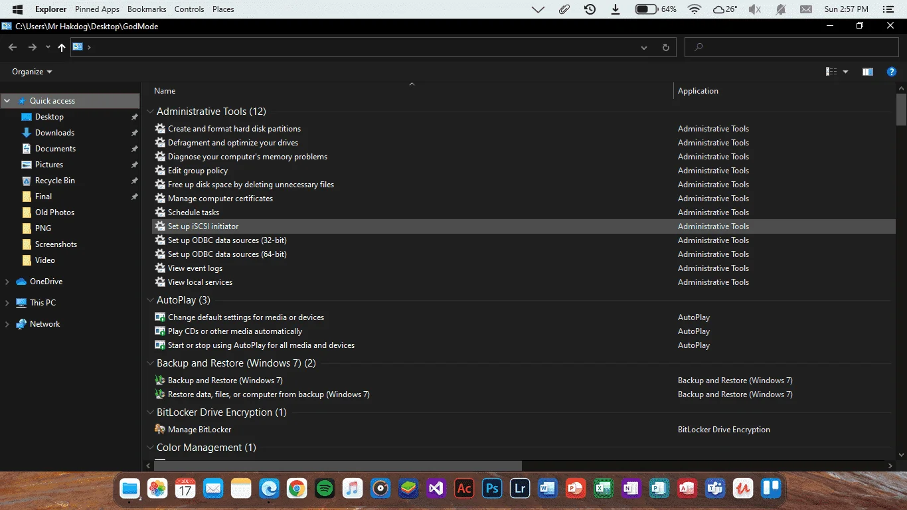Viewport: 907px width, 510px height.
Task: Open the Places menu
Action: click(223, 9)
